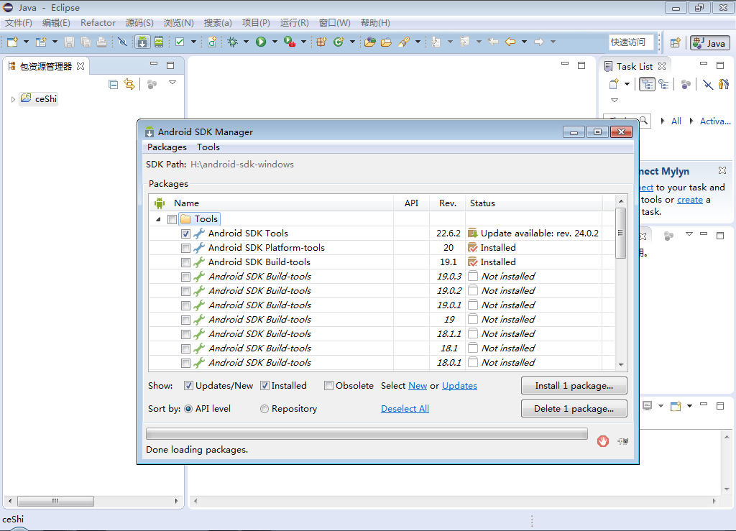
Task: Toggle Link with Editor in Package Explorer
Action: [x=129, y=85]
